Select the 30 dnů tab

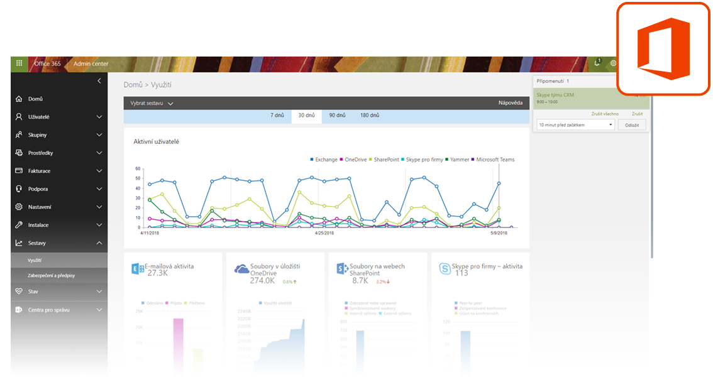[x=306, y=116]
